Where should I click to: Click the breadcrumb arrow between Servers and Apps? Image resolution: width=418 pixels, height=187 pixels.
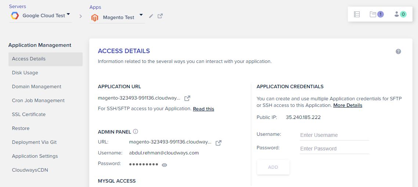pyautogui.click(x=80, y=16)
